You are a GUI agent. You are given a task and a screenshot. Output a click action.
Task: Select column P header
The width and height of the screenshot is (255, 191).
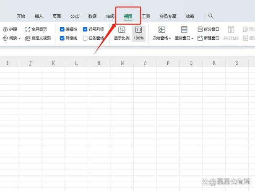168,63
